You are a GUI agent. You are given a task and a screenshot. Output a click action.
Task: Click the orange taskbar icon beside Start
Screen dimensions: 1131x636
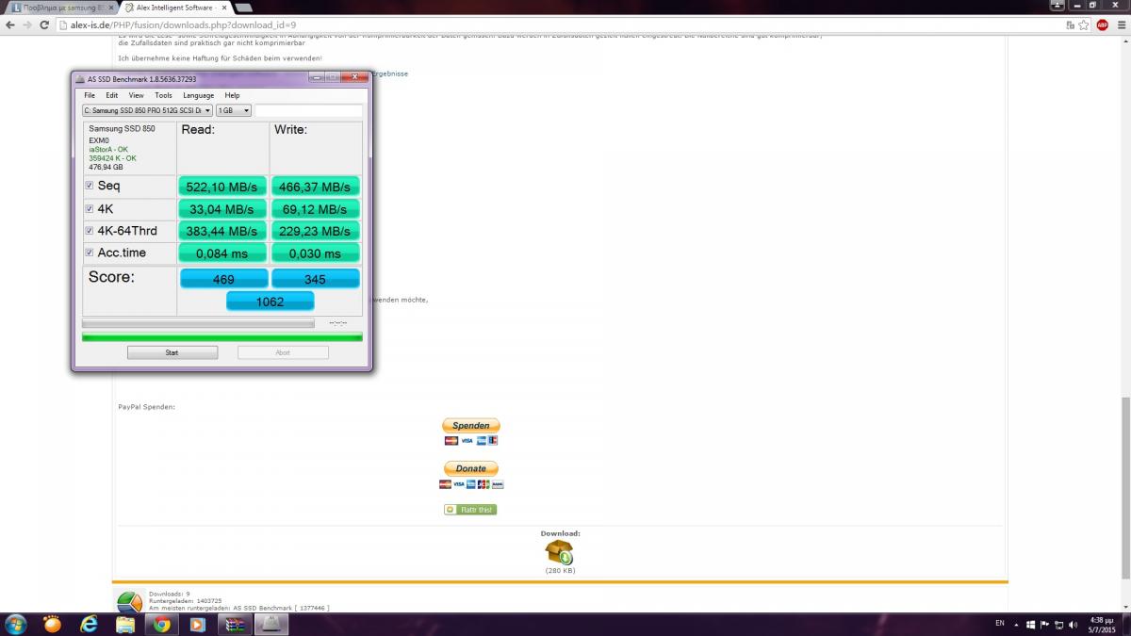[x=53, y=624]
